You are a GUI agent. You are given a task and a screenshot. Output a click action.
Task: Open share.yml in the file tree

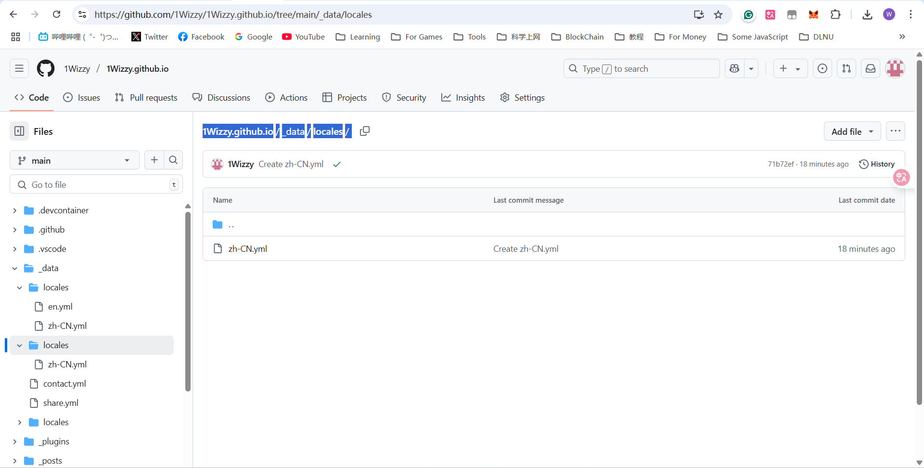(61, 403)
